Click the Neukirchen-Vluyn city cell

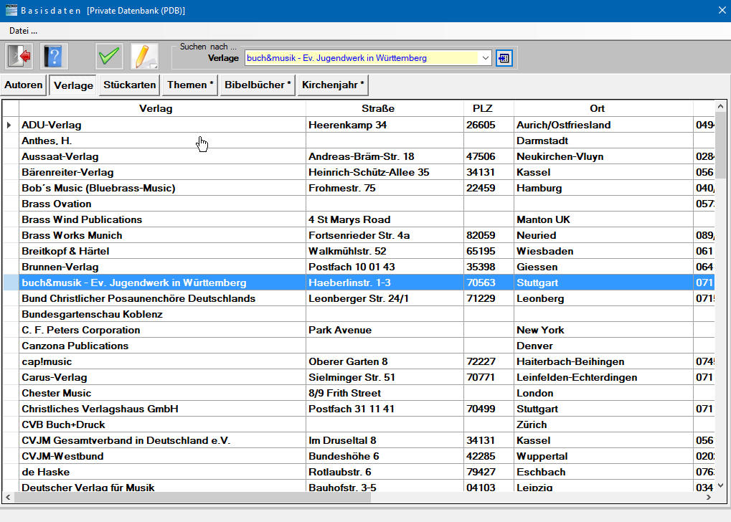point(603,156)
